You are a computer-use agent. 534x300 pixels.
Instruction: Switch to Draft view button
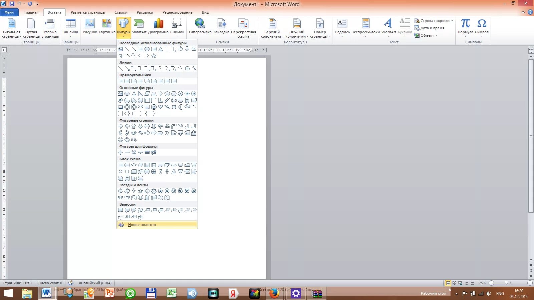pyautogui.click(x=473, y=283)
